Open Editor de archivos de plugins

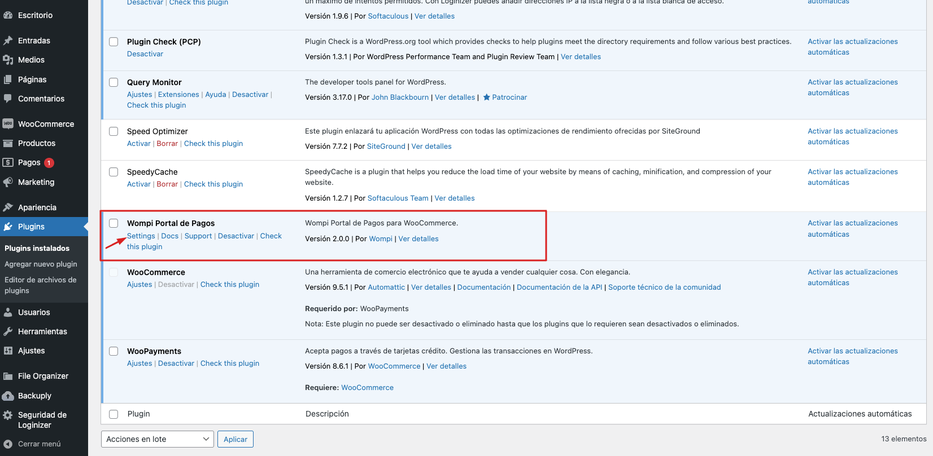40,285
